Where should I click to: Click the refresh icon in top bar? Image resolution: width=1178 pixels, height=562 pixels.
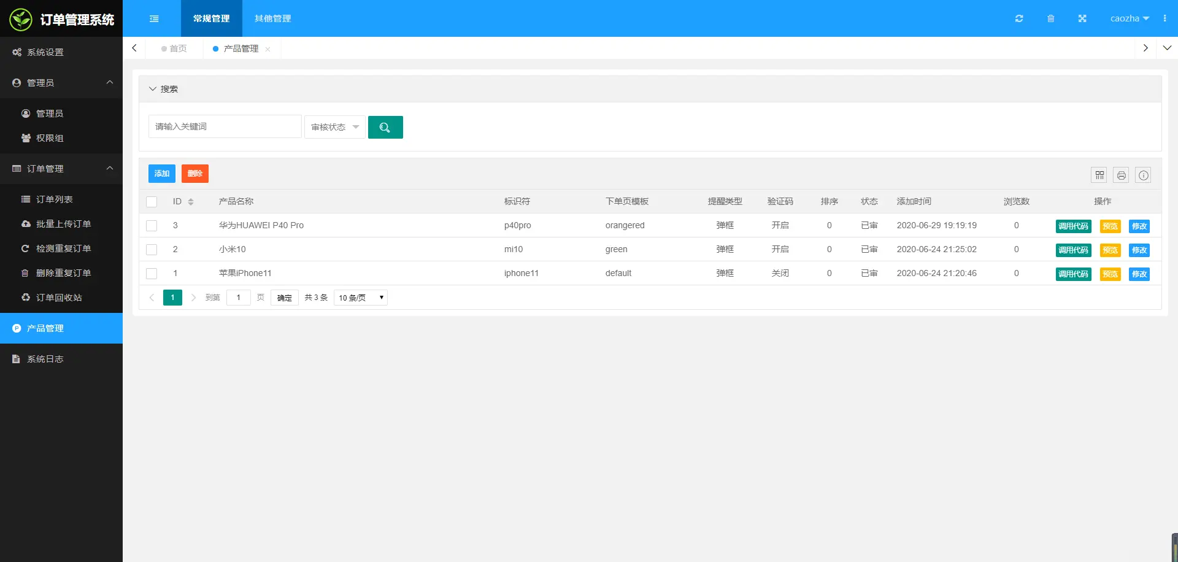coord(1019,18)
